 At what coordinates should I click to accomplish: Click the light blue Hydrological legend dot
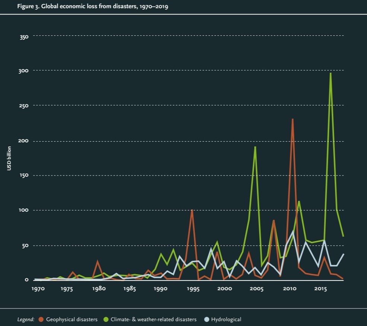click(x=206, y=319)
